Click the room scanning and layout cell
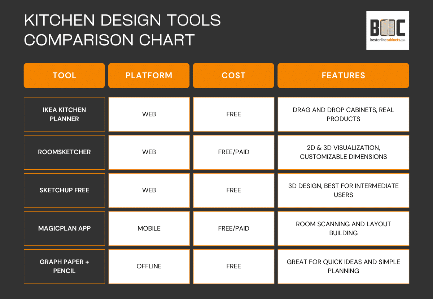This screenshot has height=299, width=433. 343,228
